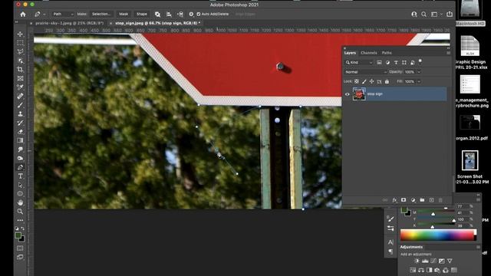Select the Hand tool
491x276 pixels.
coord(21,202)
